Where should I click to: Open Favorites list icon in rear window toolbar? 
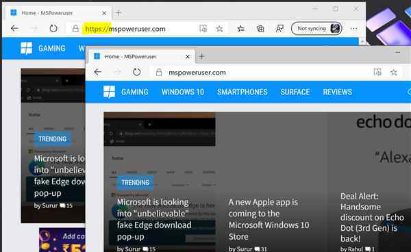[240, 28]
